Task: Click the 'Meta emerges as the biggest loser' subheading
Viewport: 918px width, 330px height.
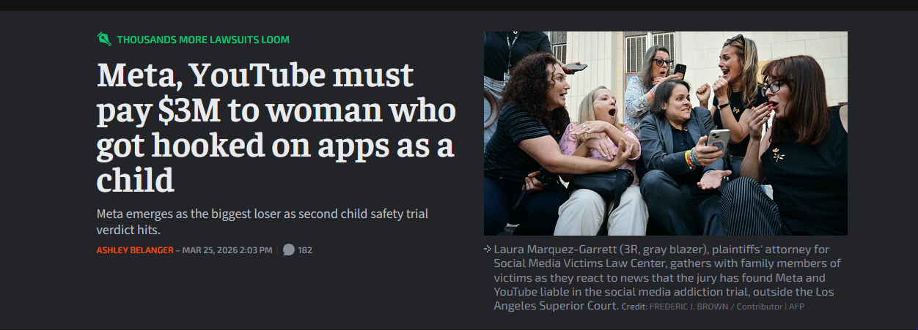Action: [262, 222]
